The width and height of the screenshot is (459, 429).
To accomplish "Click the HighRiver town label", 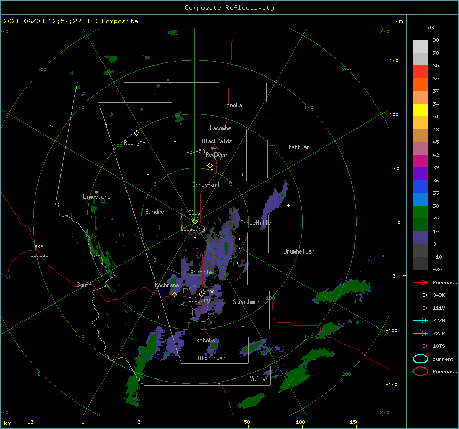I will click(x=212, y=358).
